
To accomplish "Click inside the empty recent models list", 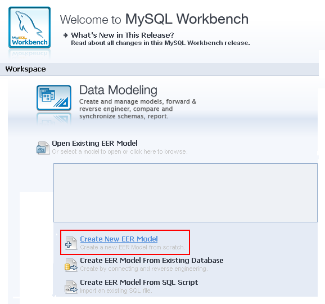I will point(186,193).
